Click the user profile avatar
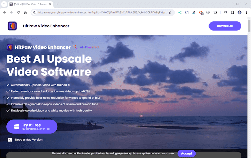Screen dimensions: 251x158 (x=240, y=12)
